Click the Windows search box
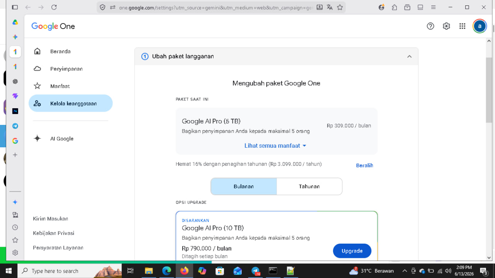 point(70,271)
